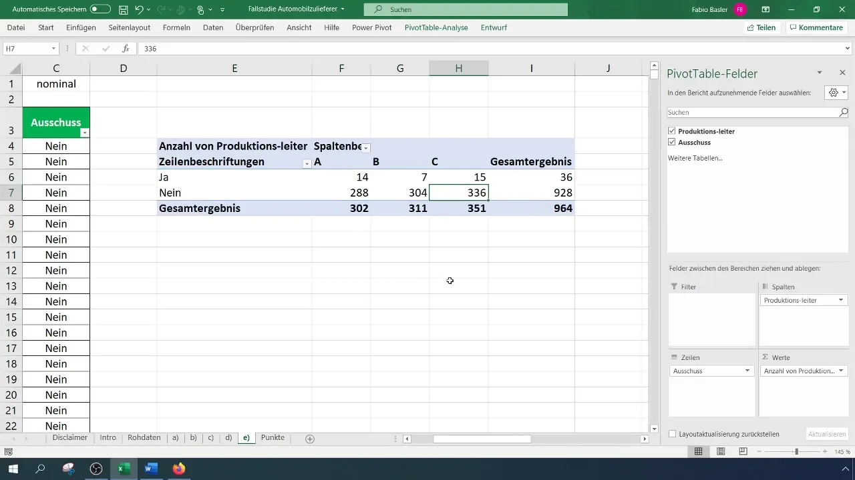Select the grand total cell 964
Screen dimensions: 855x480
point(531,208)
